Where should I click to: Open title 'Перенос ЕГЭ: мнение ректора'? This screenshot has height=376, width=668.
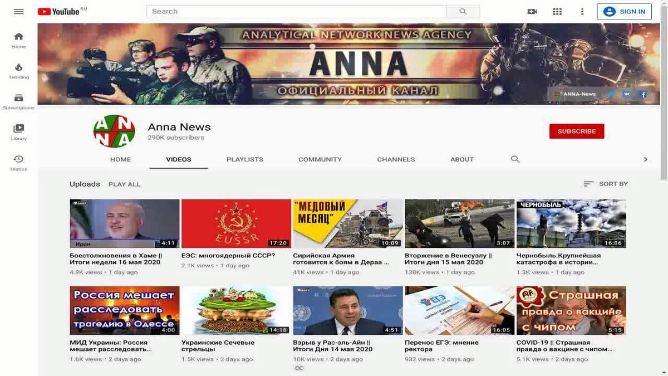[x=441, y=346]
